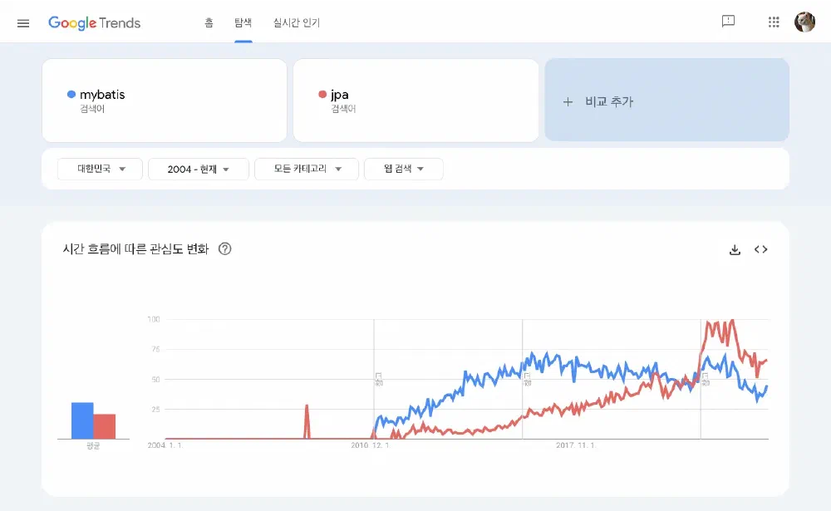831x511 pixels.
Task: Open the hamburger main menu
Action: click(x=23, y=22)
